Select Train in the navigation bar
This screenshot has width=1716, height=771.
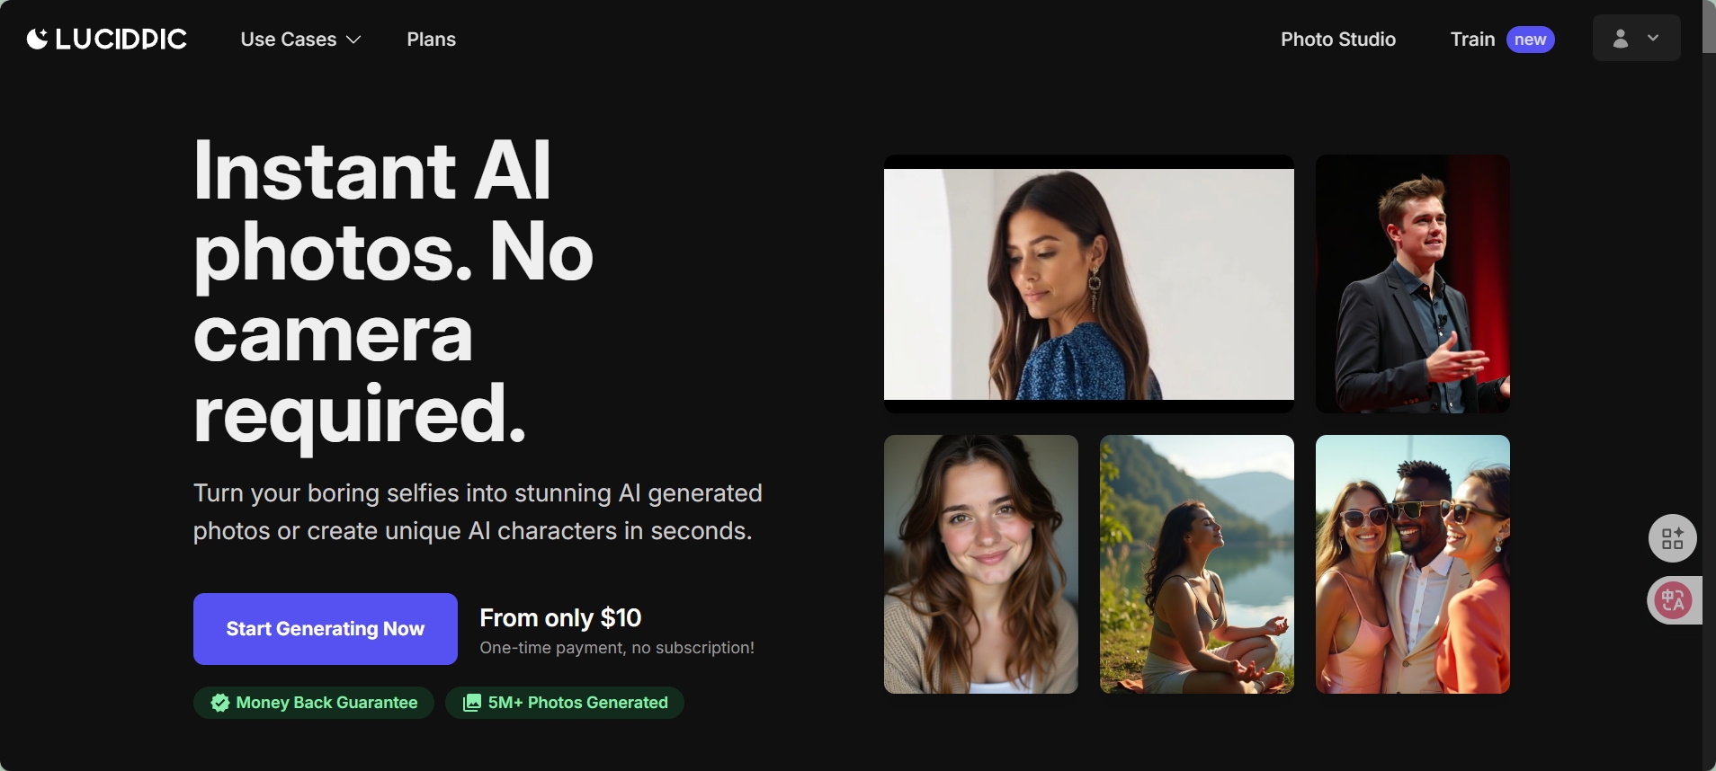coord(1472,40)
